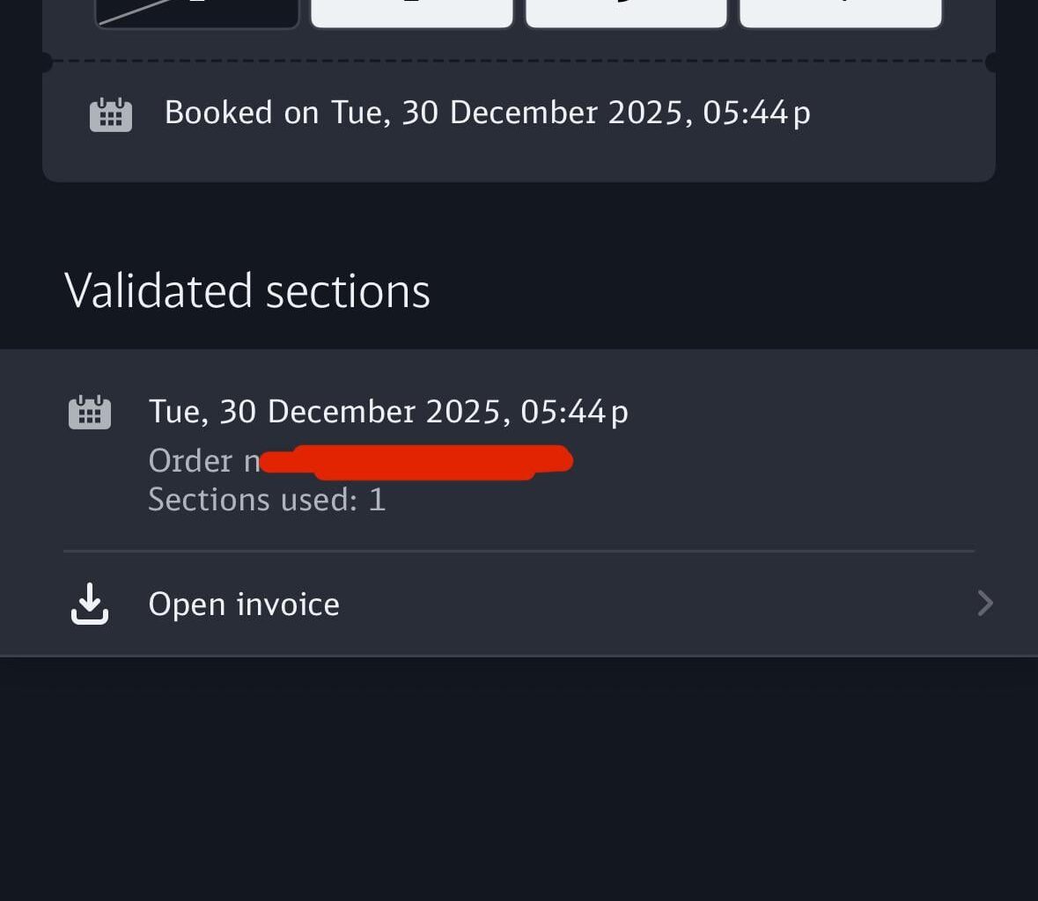Switch to the dark highlighted tab at top left
The image size is (1038, 901).
tap(198, 11)
